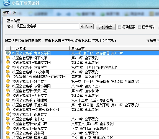The height and width of the screenshot is (139, 159).
Task: Toggle the 显示网站 checkbox
Action: click(139, 27)
